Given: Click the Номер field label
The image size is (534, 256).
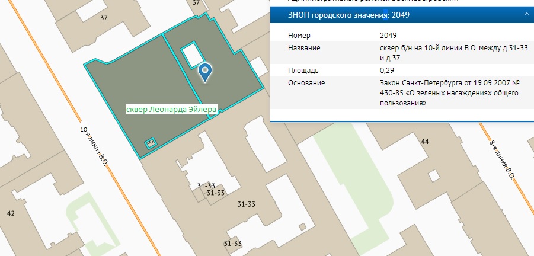Looking at the screenshot, I should 299,36.
